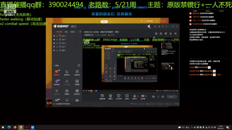Click the 麦克风 microphone icon
This screenshot has height=130, width=232.
[134, 96]
